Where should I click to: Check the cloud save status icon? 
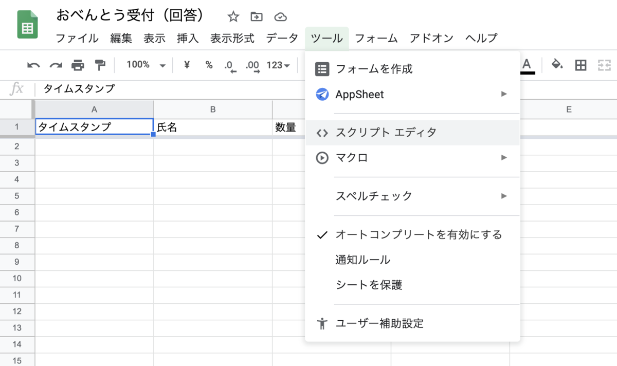tap(280, 17)
